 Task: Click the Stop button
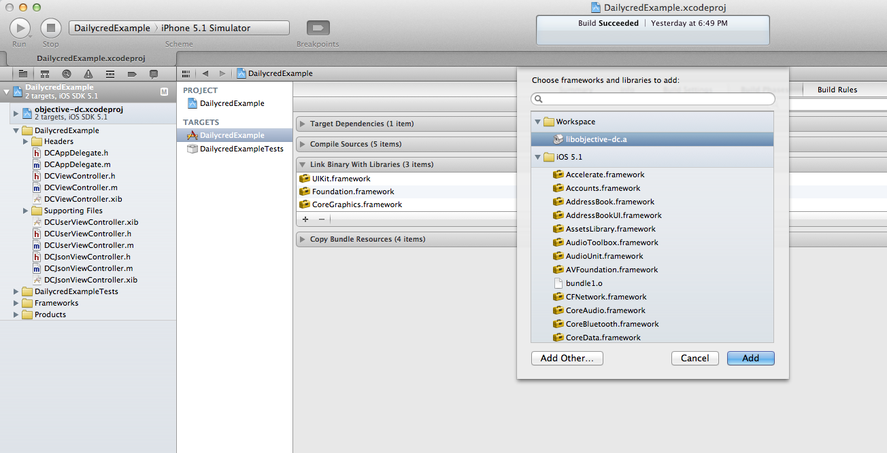tap(51, 28)
